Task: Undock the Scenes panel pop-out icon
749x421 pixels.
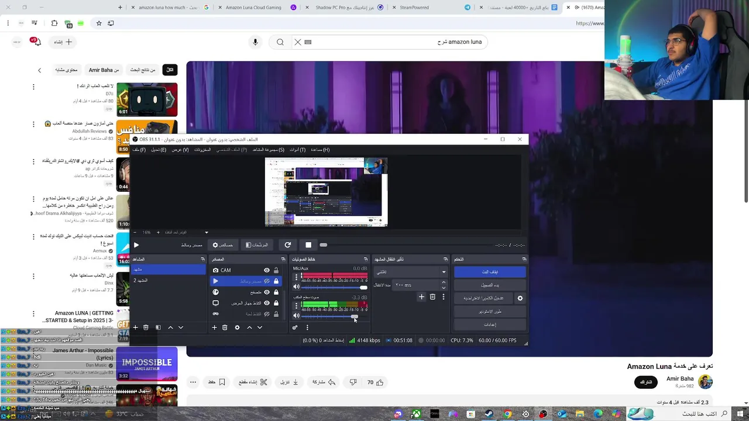Action: pos(203,259)
